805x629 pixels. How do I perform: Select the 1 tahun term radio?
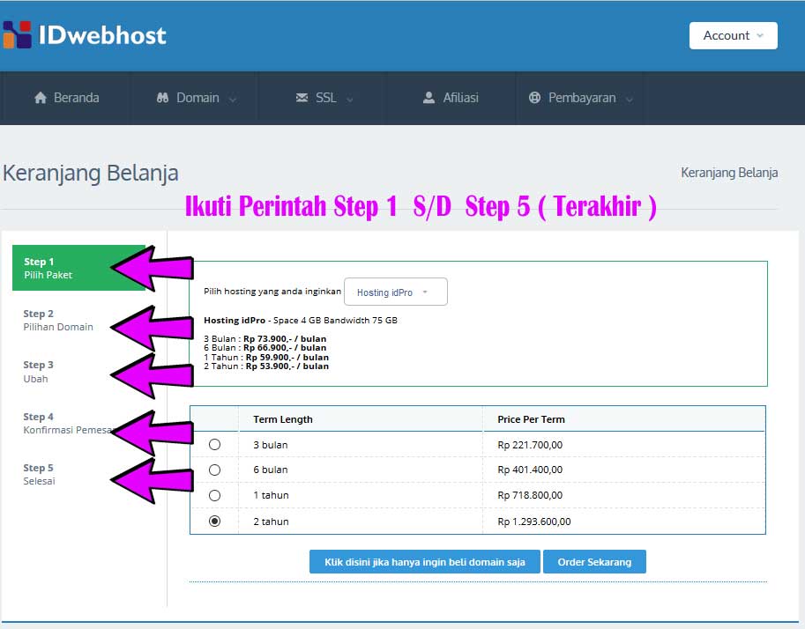point(214,495)
